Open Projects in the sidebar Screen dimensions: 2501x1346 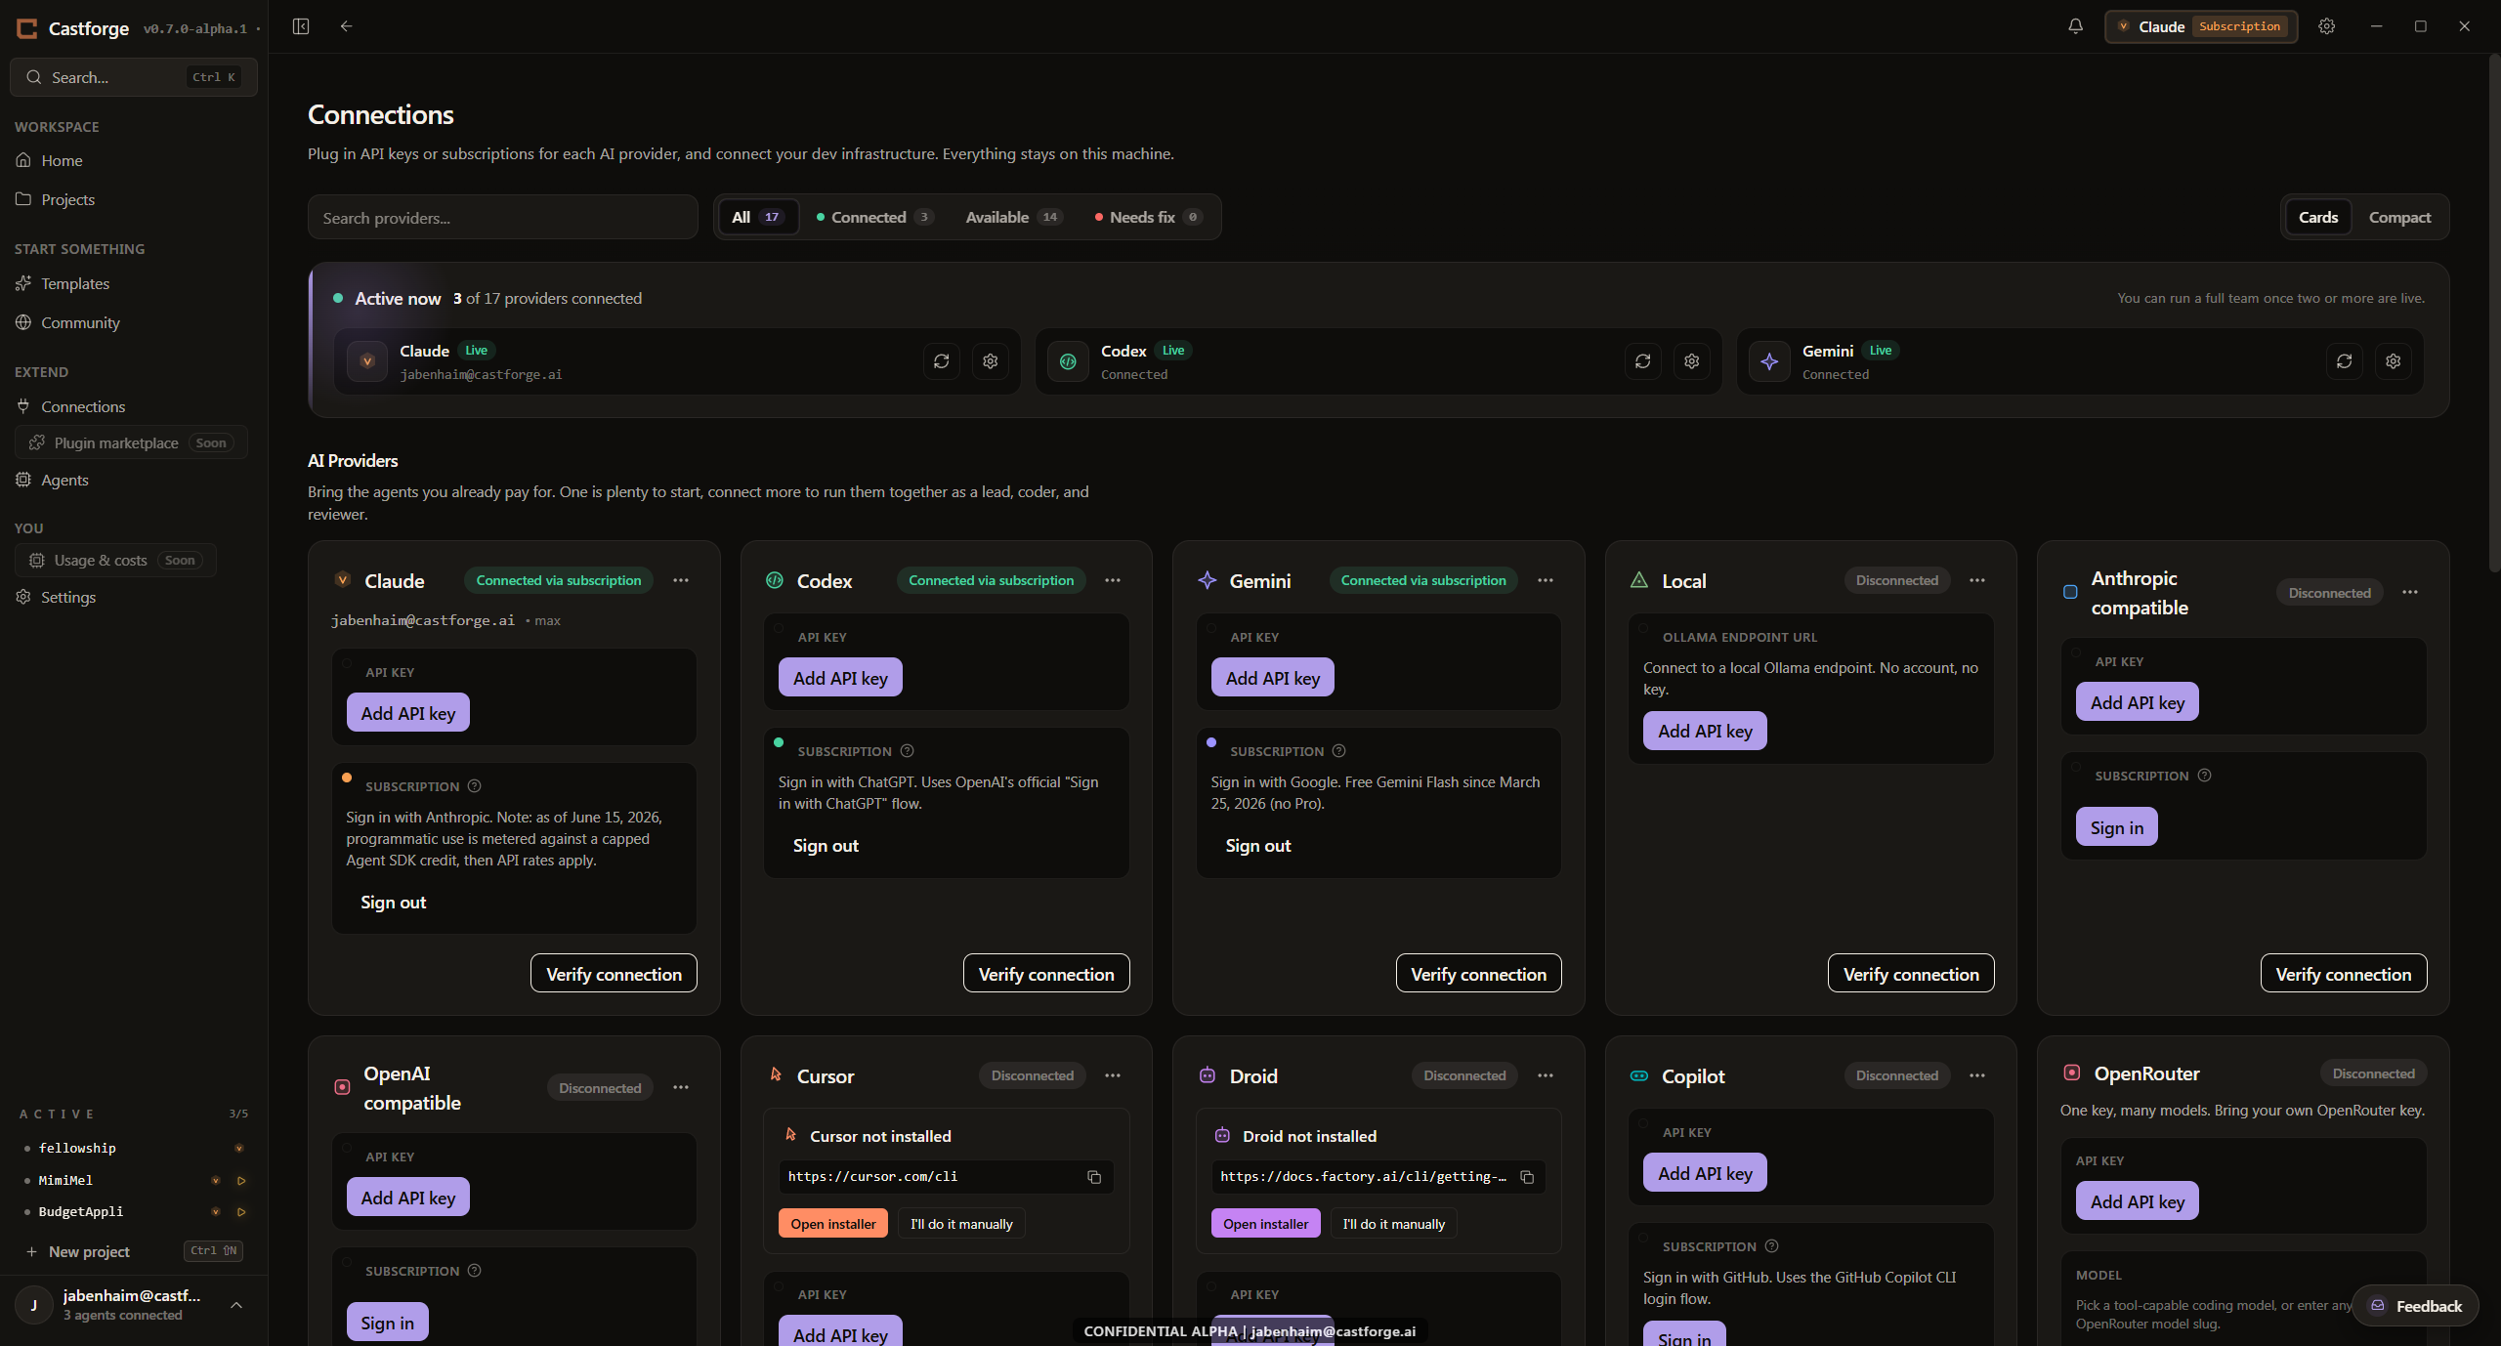point(134,199)
